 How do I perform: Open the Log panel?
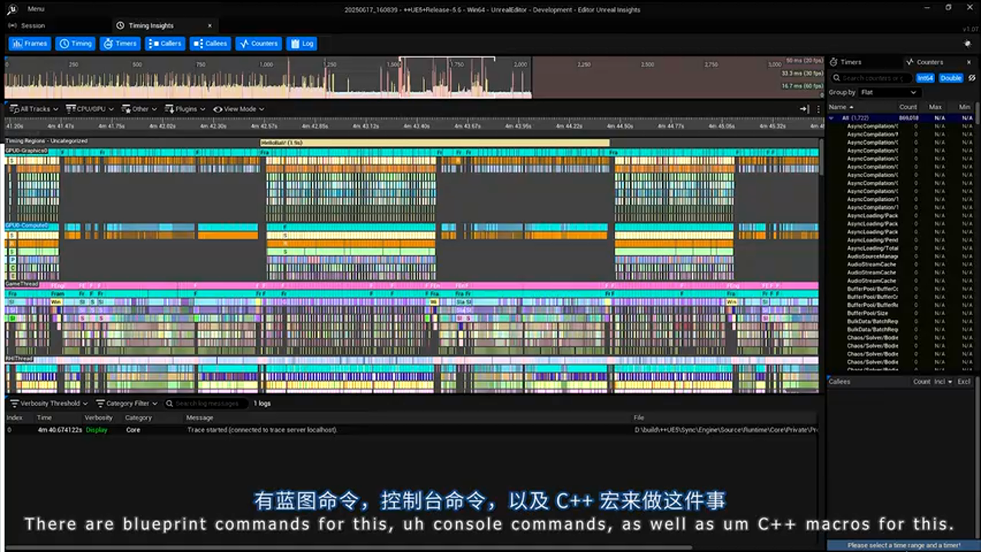tap(301, 44)
